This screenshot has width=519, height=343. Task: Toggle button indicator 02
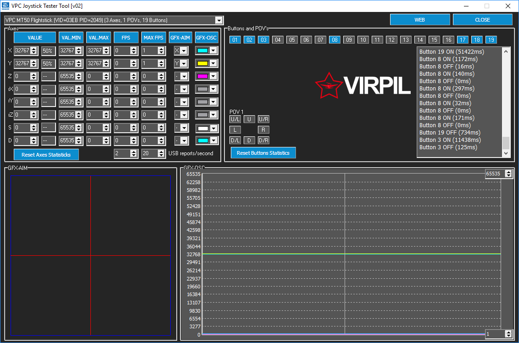[x=249, y=40]
